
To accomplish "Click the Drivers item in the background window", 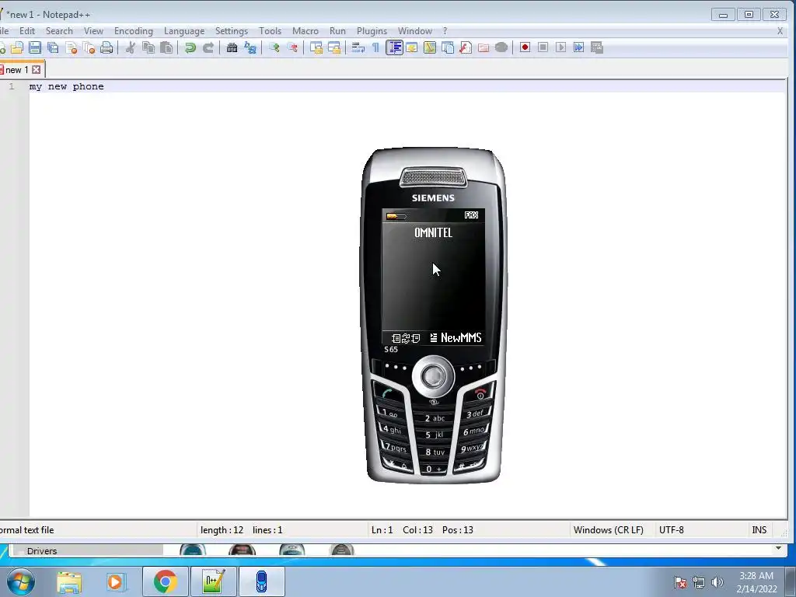I will tap(42, 551).
